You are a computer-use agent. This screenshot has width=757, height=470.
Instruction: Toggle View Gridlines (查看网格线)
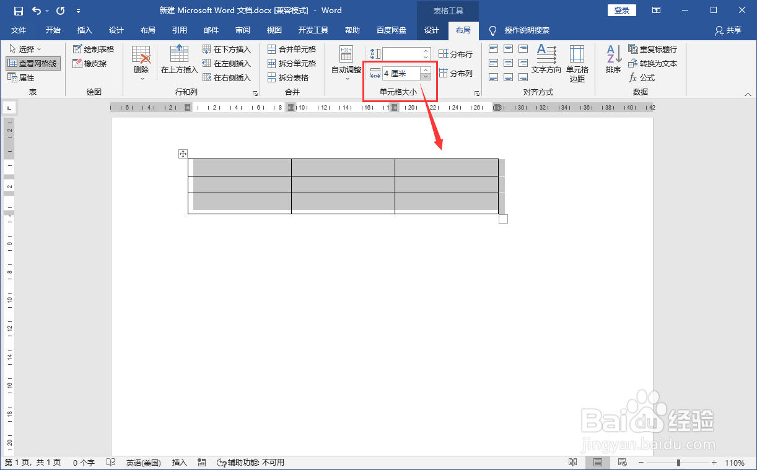pyautogui.click(x=34, y=63)
